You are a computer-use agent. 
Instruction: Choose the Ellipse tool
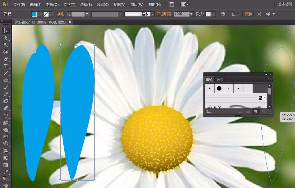6,80
